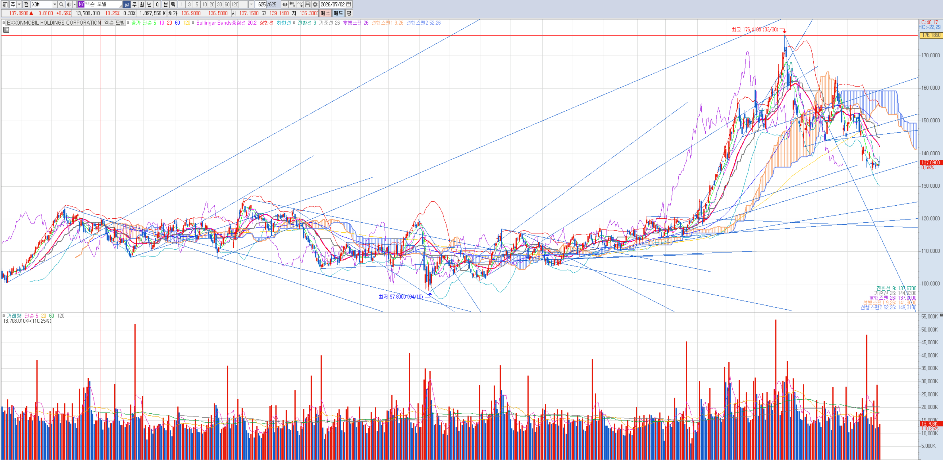Click the 20 interval button
The height and width of the screenshot is (460, 943).
(212, 4)
